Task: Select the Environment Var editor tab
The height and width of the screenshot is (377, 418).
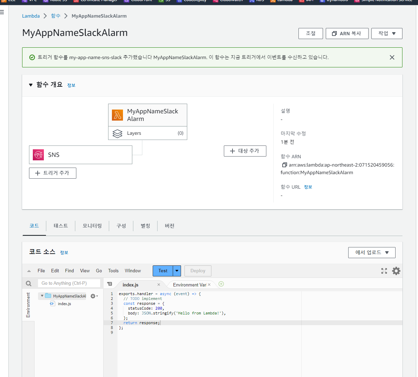Action: click(x=190, y=285)
